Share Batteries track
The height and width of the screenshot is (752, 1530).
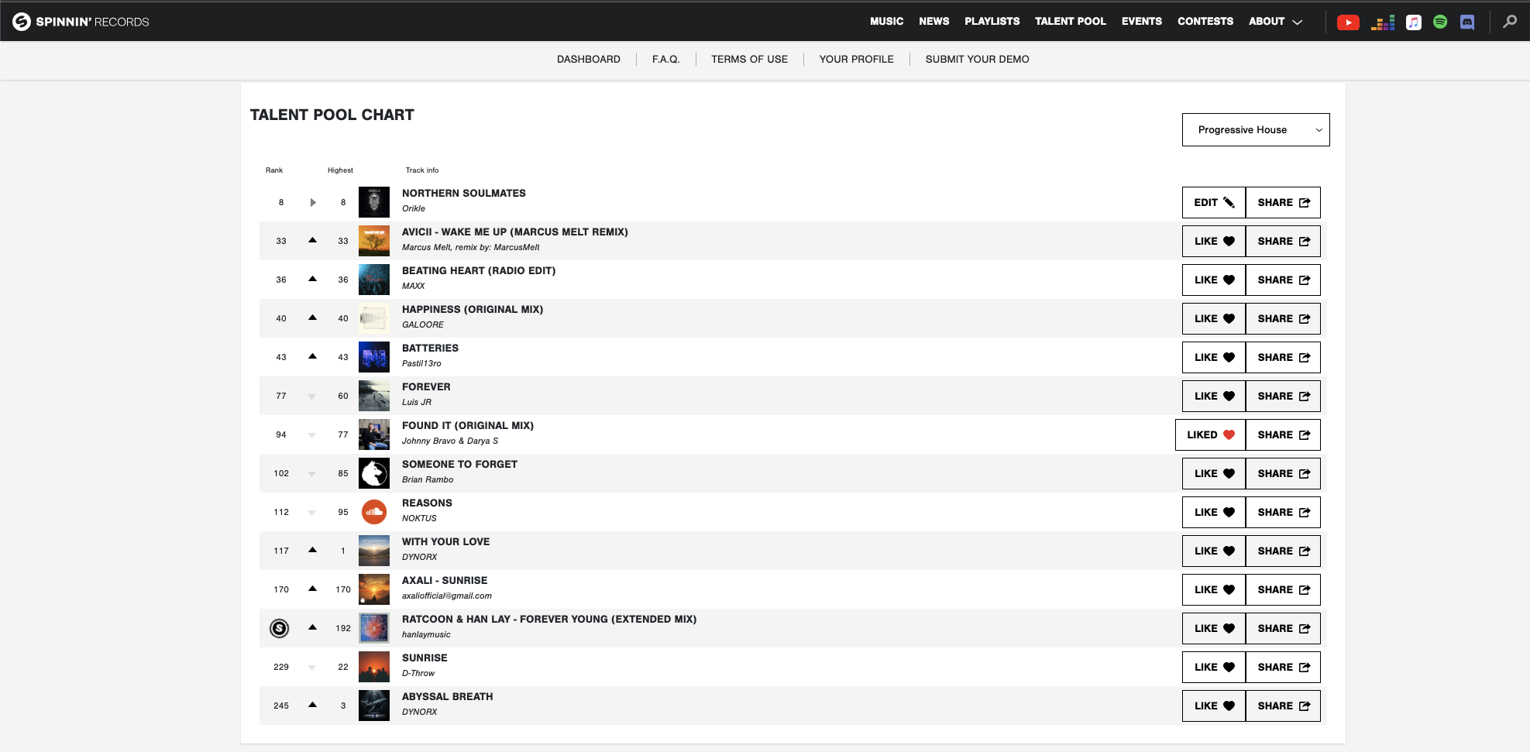click(x=1283, y=357)
